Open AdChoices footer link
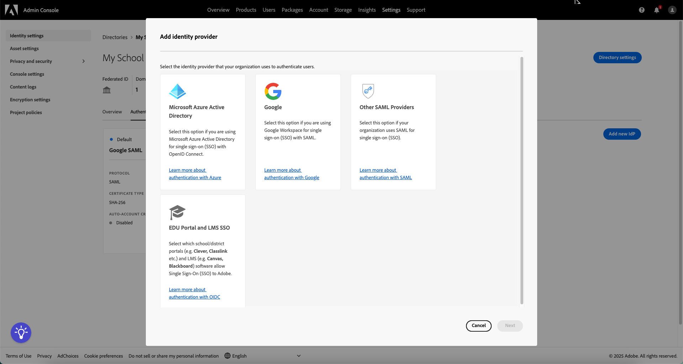Viewport: 683px width, 364px height. [x=68, y=356]
